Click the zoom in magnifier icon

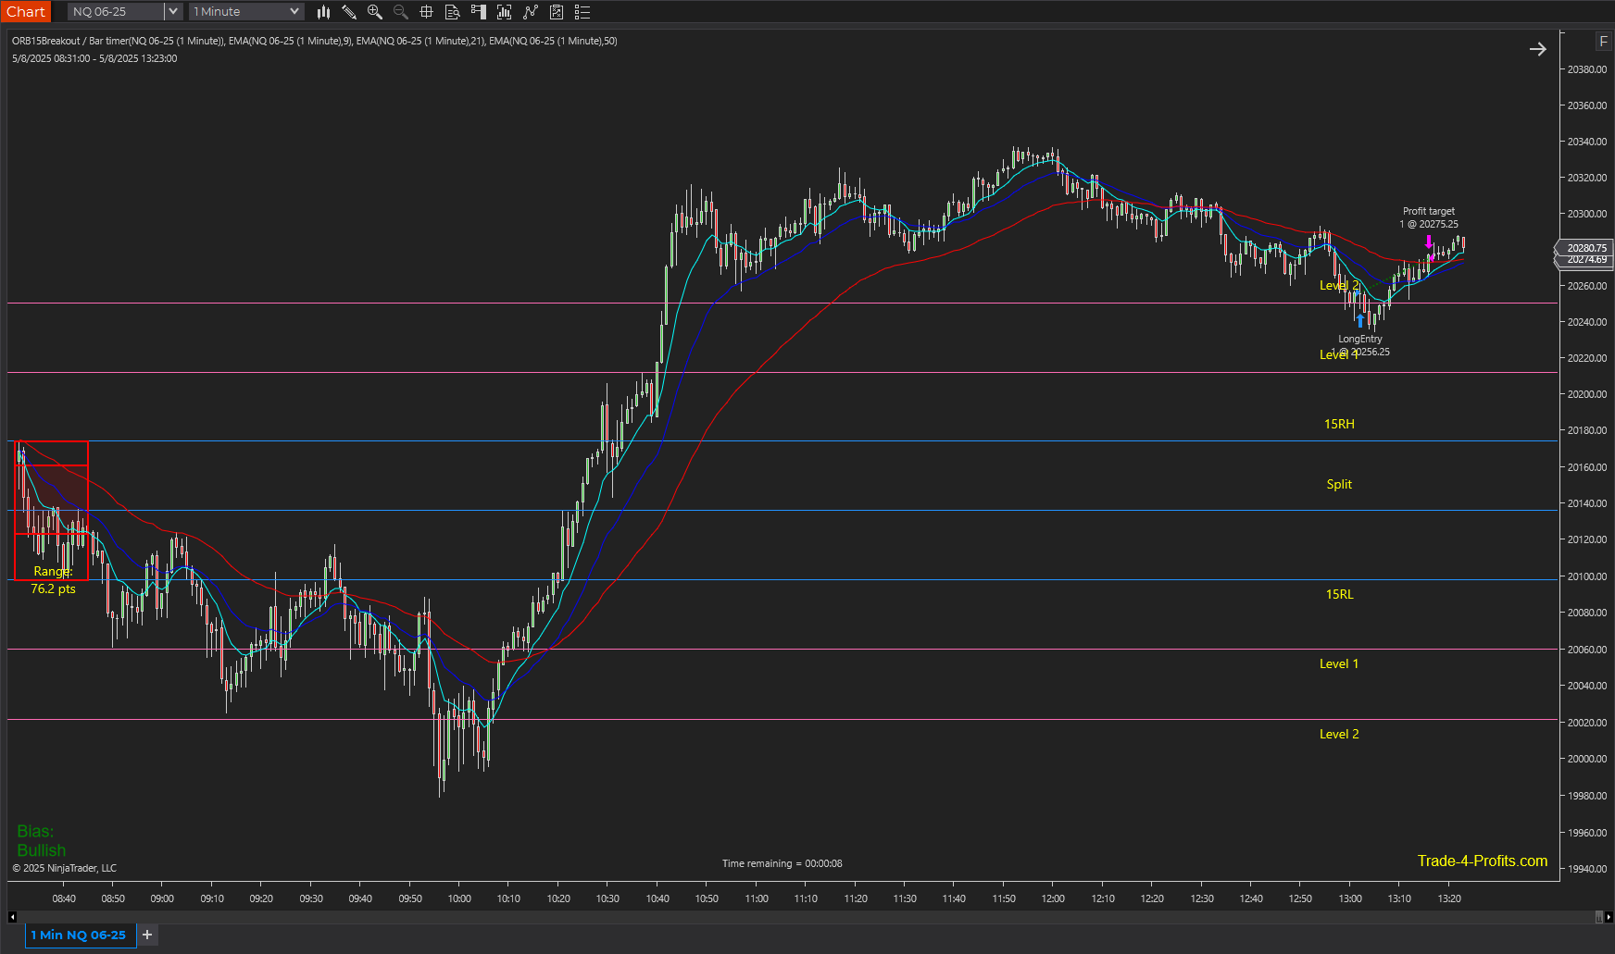tap(375, 12)
